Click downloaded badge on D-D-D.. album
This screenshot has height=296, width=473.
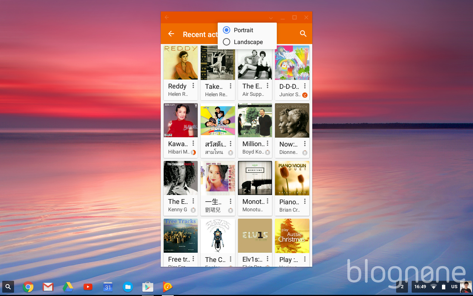305,95
